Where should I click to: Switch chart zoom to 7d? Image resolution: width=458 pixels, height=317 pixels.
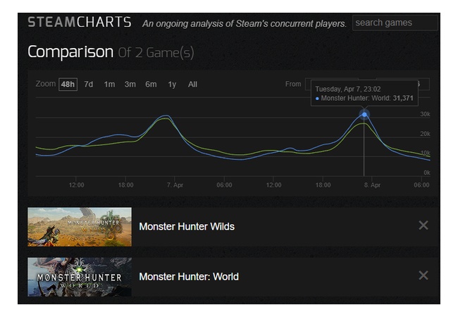pos(89,85)
